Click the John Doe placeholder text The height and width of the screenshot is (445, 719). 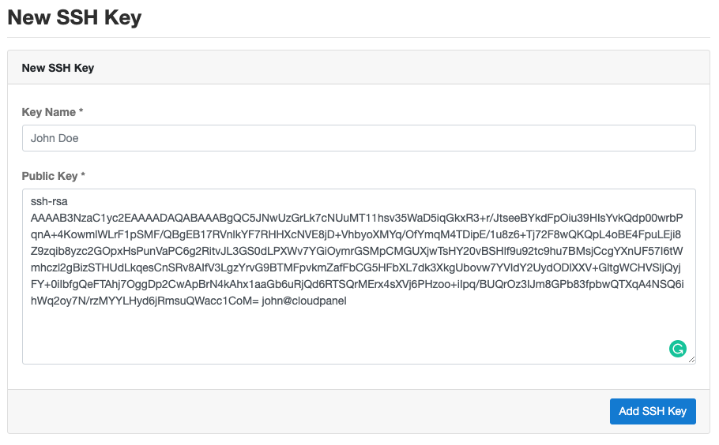pyautogui.click(x=55, y=138)
